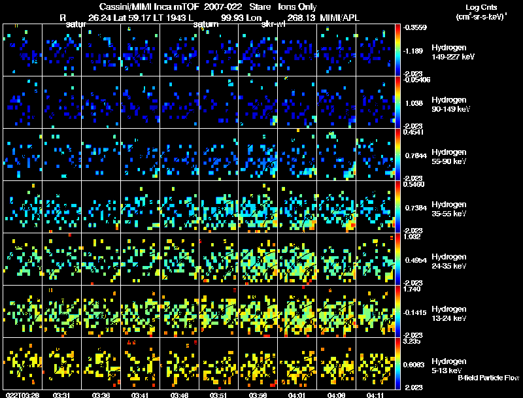Click the 'Cassini/MIMI Inca mTOF' title text
Screen dimensions: 523x398
point(149,7)
